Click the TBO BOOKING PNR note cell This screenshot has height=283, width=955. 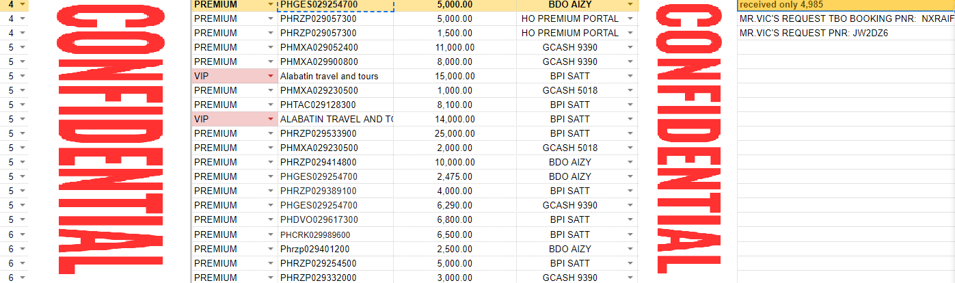pyautogui.click(x=845, y=18)
